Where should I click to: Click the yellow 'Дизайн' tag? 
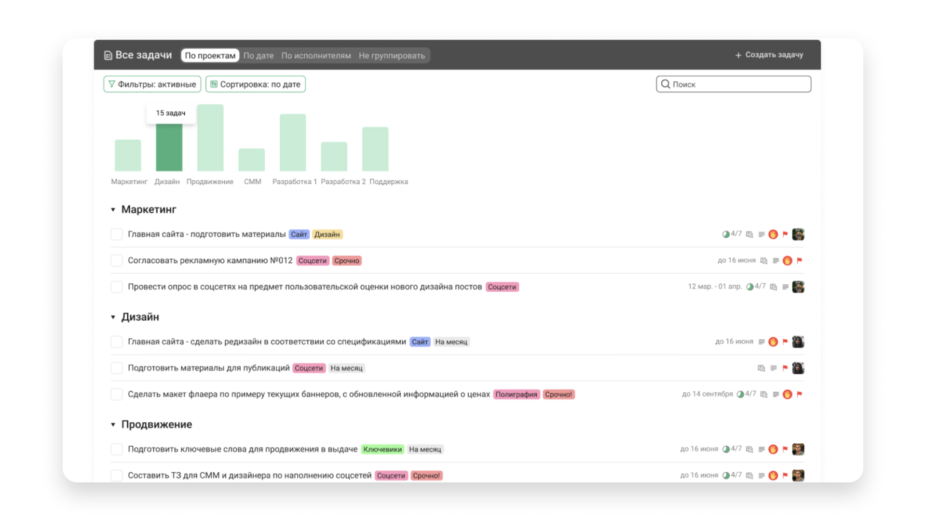(327, 234)
